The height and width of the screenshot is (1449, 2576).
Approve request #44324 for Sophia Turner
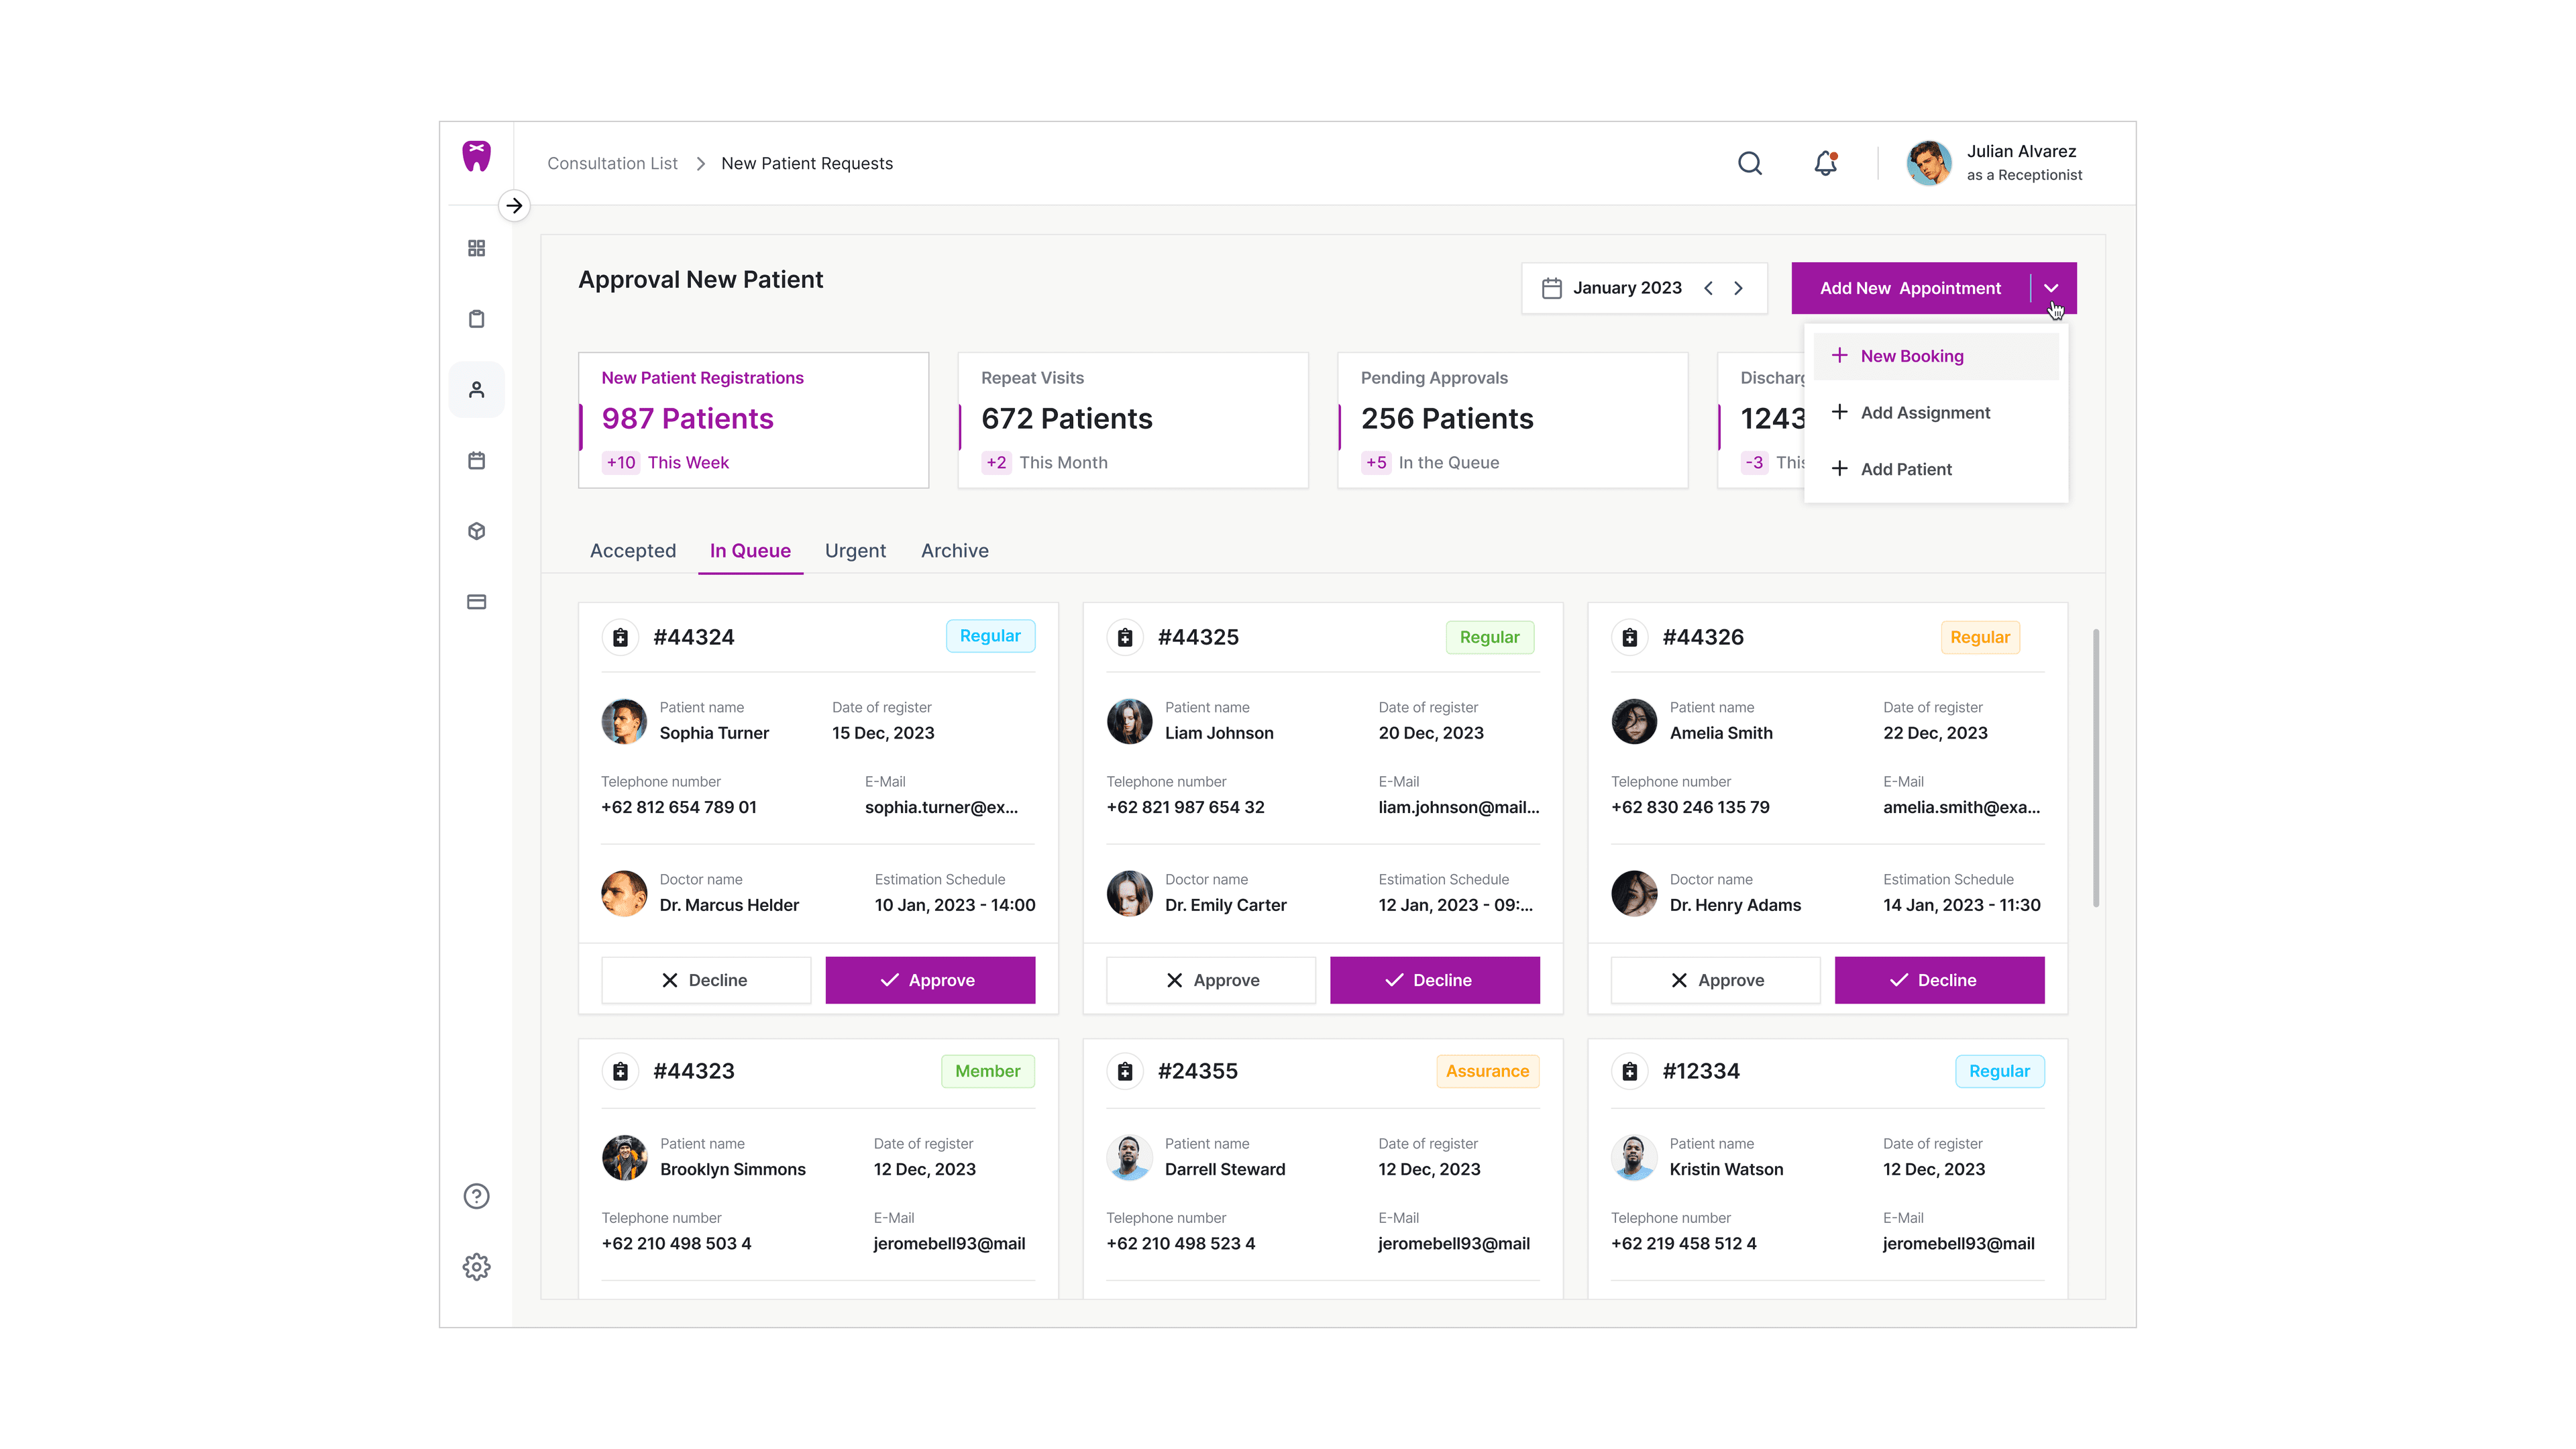point(929,980)
